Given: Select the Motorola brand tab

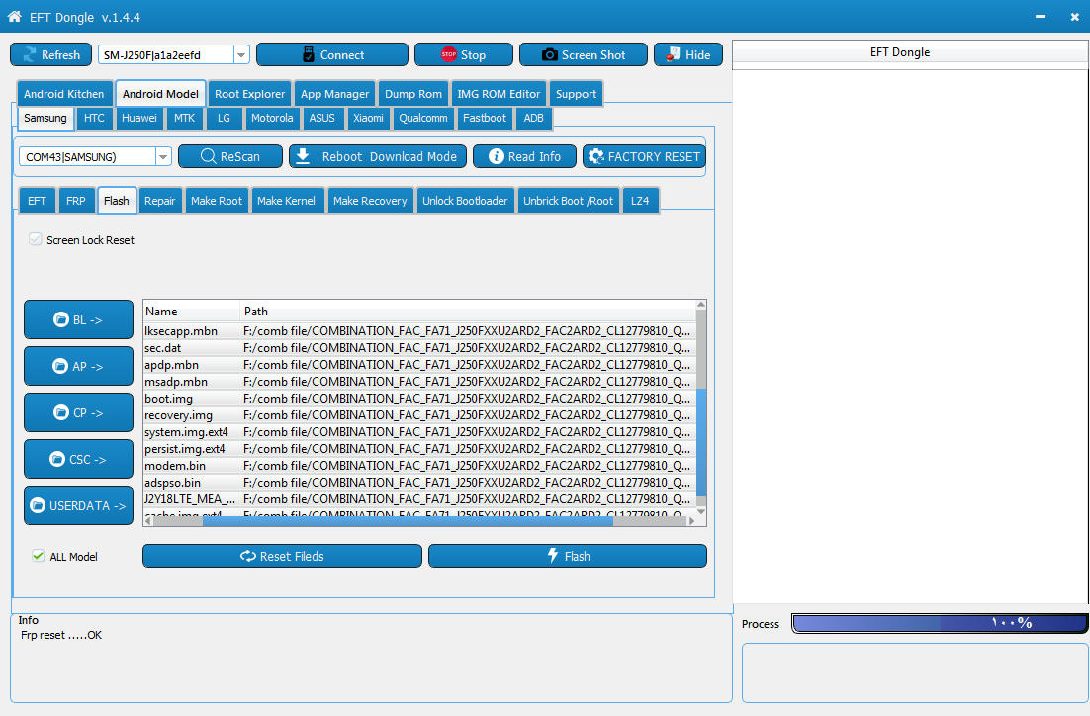Looking at the screenshot, I should pos(272,118).
